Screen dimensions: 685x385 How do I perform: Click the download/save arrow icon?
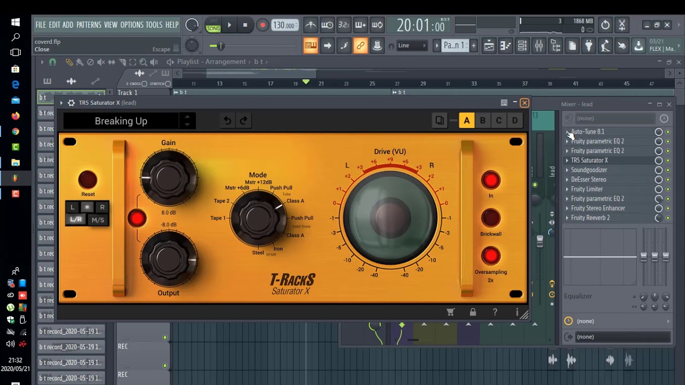638,46
